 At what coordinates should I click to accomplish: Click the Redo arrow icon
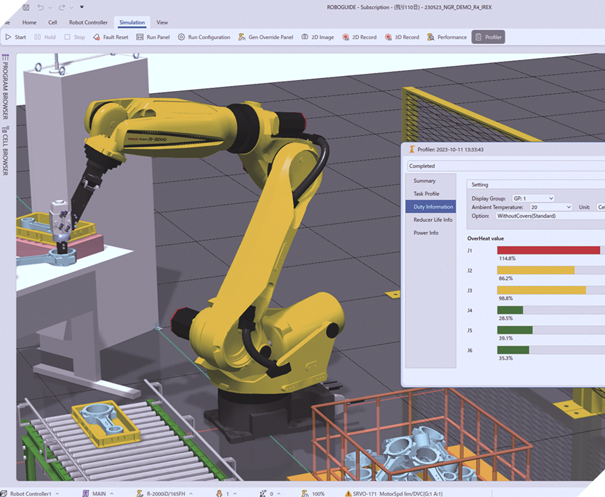click(x=62, y=8)
